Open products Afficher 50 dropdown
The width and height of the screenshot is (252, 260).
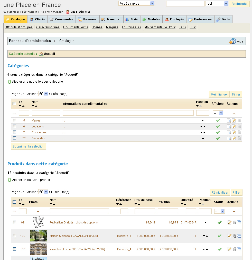(43, 192)
